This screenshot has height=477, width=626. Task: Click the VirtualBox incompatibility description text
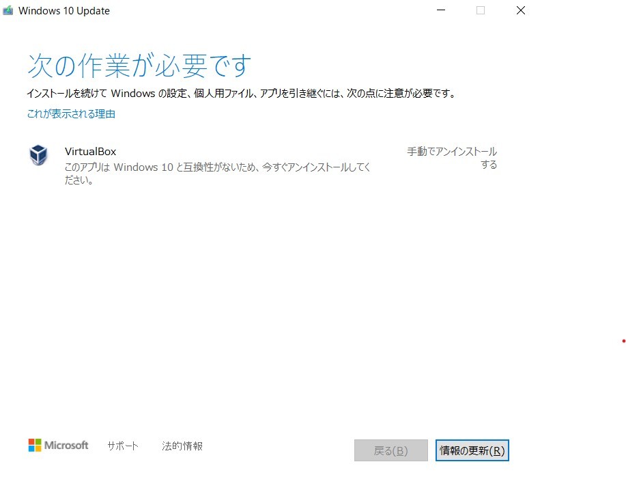click(x=218, y=174)
